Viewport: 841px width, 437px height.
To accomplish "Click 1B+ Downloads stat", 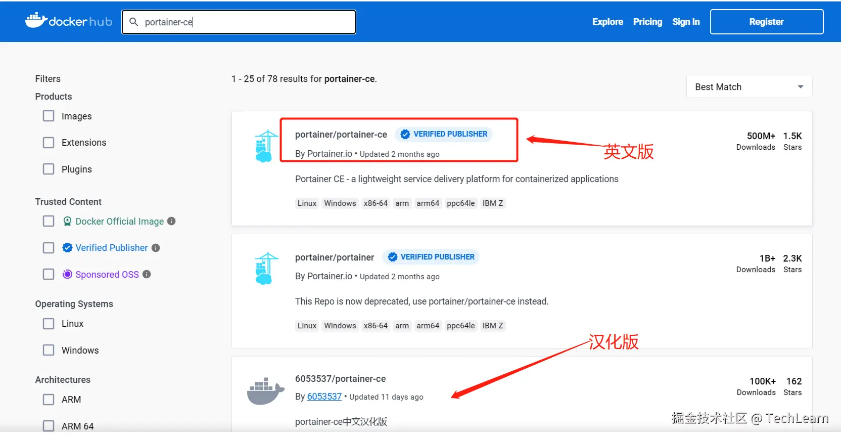I will [756, 264].
